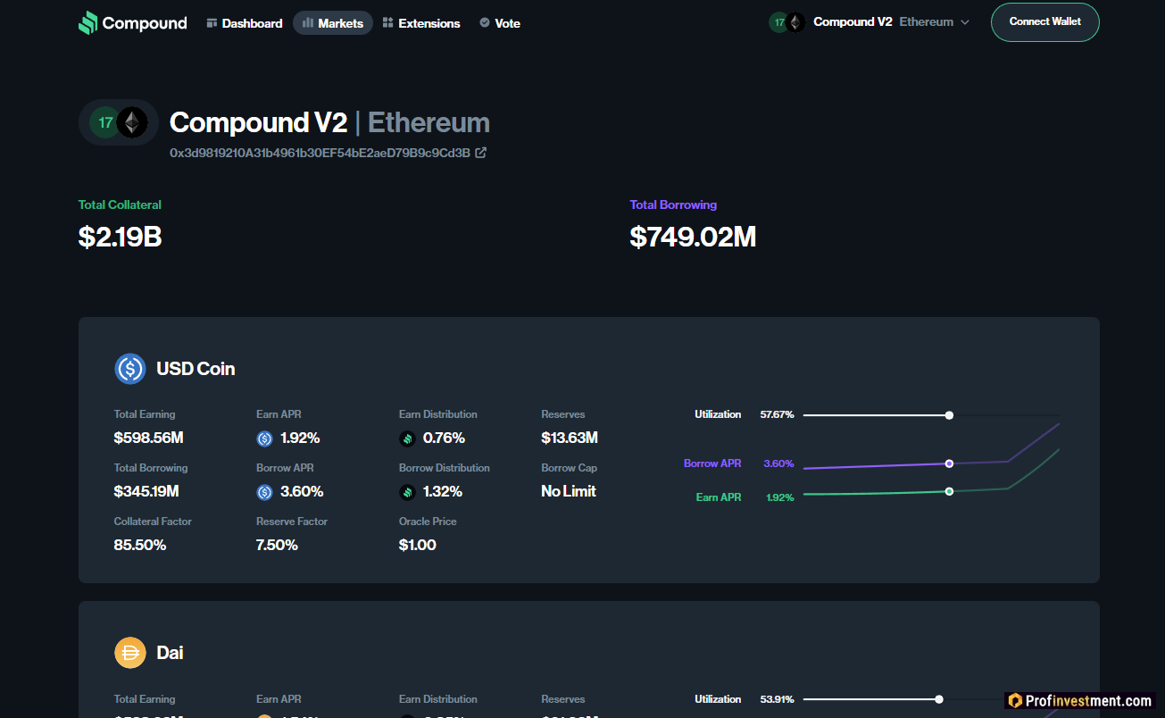1165x718 pixels.
Task: Click the Ethereum logo beside Compound V2 heading
Action: 132,122
